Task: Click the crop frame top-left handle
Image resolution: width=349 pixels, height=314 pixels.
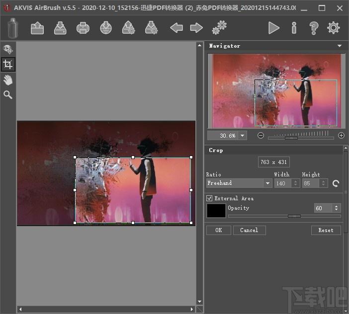Action: [75, 157]
